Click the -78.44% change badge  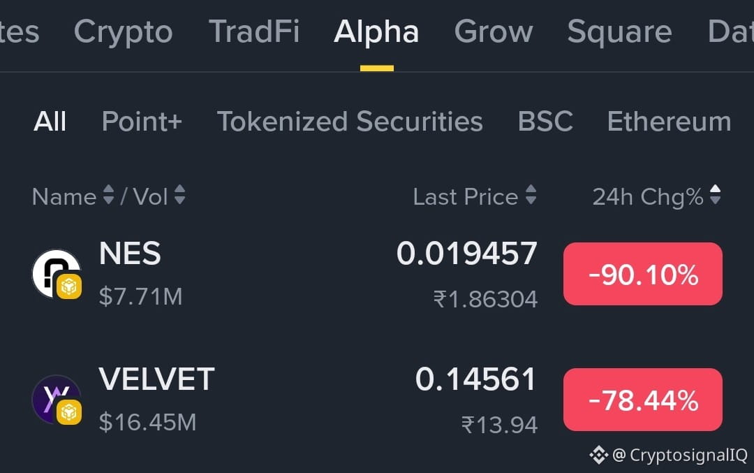643,400
